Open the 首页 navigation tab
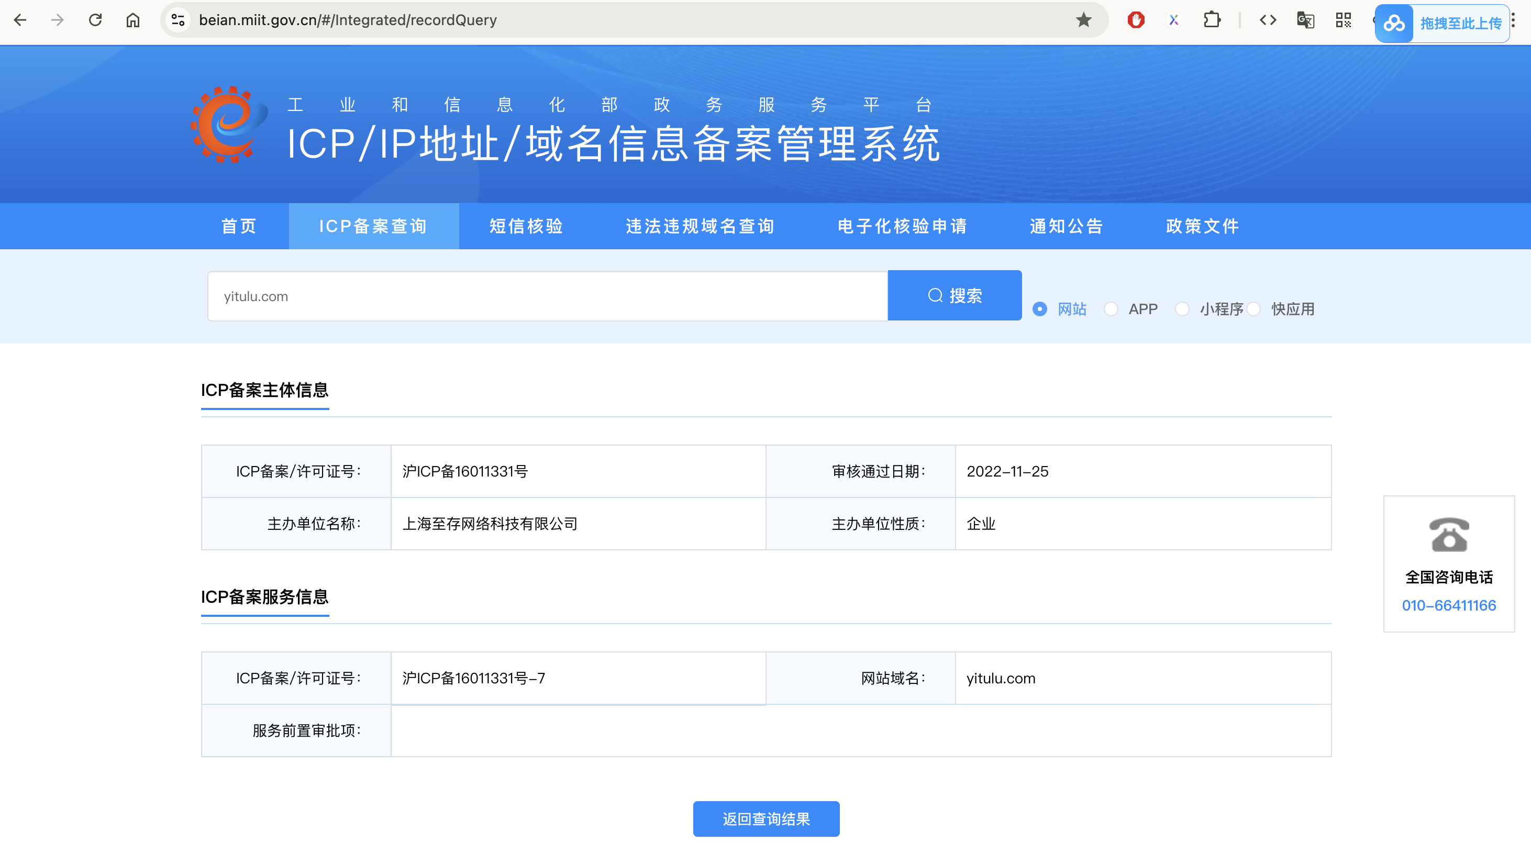This screenshot has height=864, width=1531. pyautogui.click(x=239, y=226)
